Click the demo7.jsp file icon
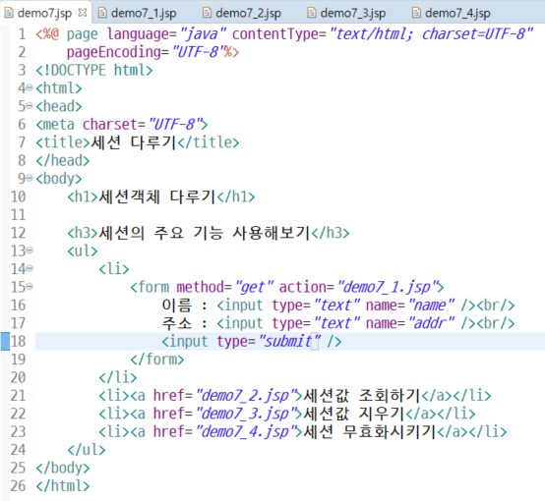The image size is (545, 501). tap(8, 13)
